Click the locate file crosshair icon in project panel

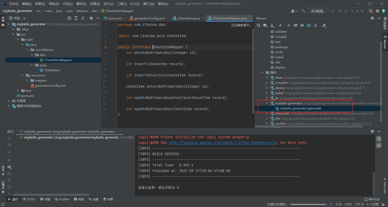69,18
